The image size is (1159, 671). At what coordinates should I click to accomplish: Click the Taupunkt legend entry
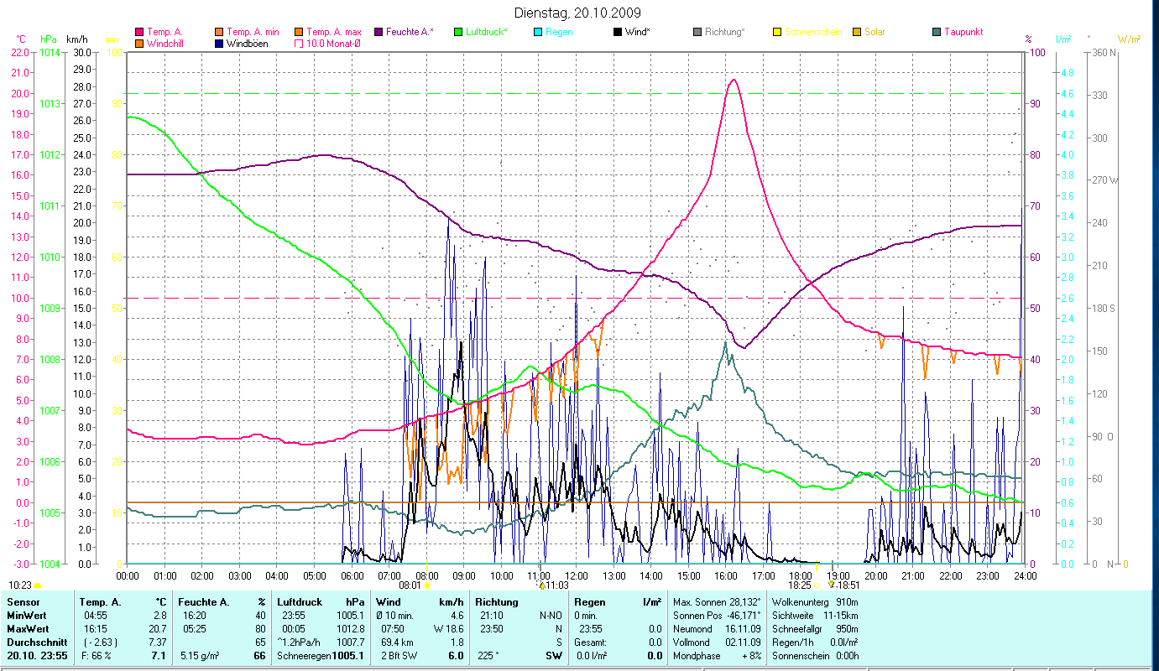pyautogui.click(x=963, y=32)
